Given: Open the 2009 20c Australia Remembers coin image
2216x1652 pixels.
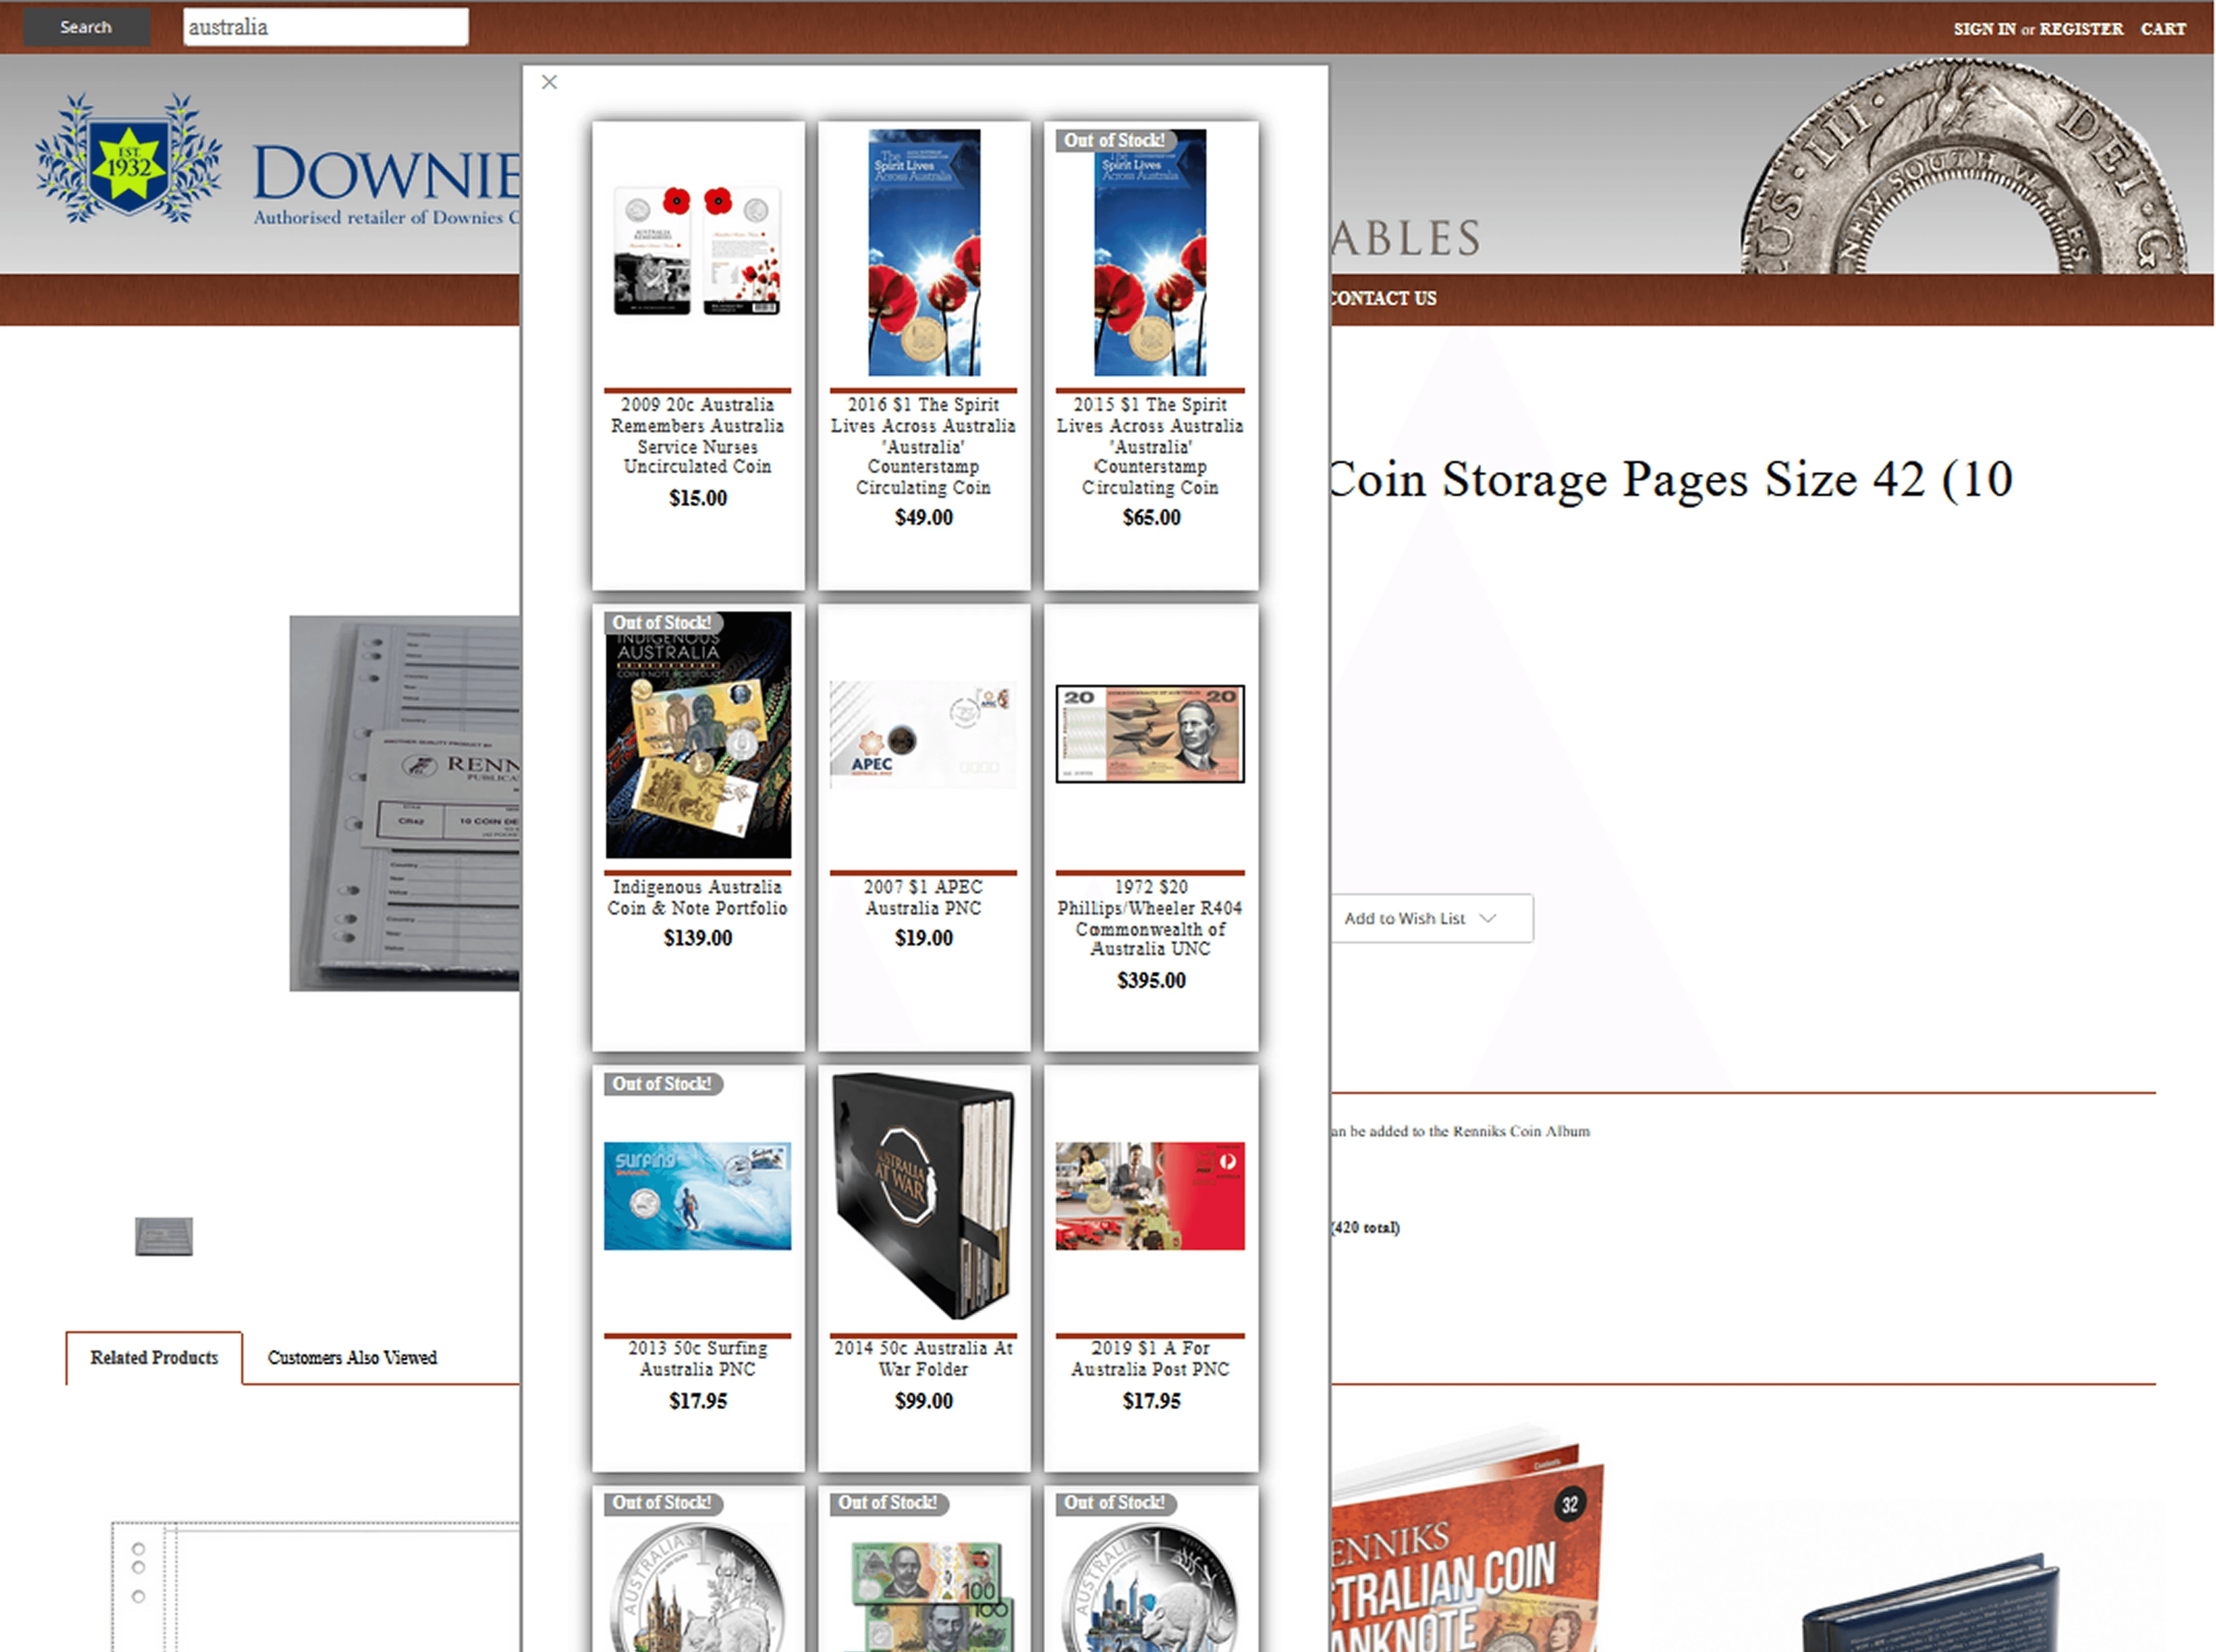Looking at the screenshot, I should tap(697, 251).
